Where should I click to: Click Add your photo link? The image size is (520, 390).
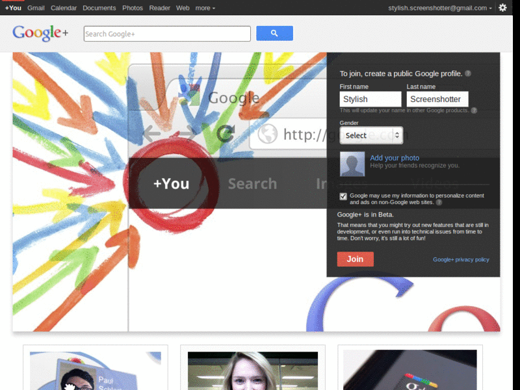coord(395,158)
